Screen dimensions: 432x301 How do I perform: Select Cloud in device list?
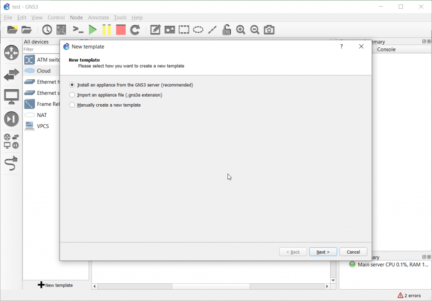pos(42,71)
